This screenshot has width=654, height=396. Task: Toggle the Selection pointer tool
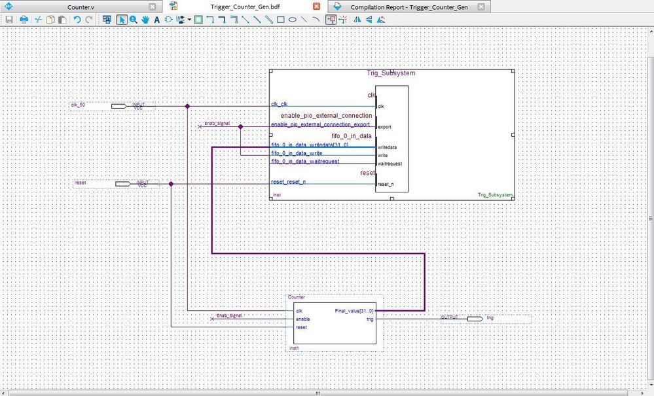(122, 20)
